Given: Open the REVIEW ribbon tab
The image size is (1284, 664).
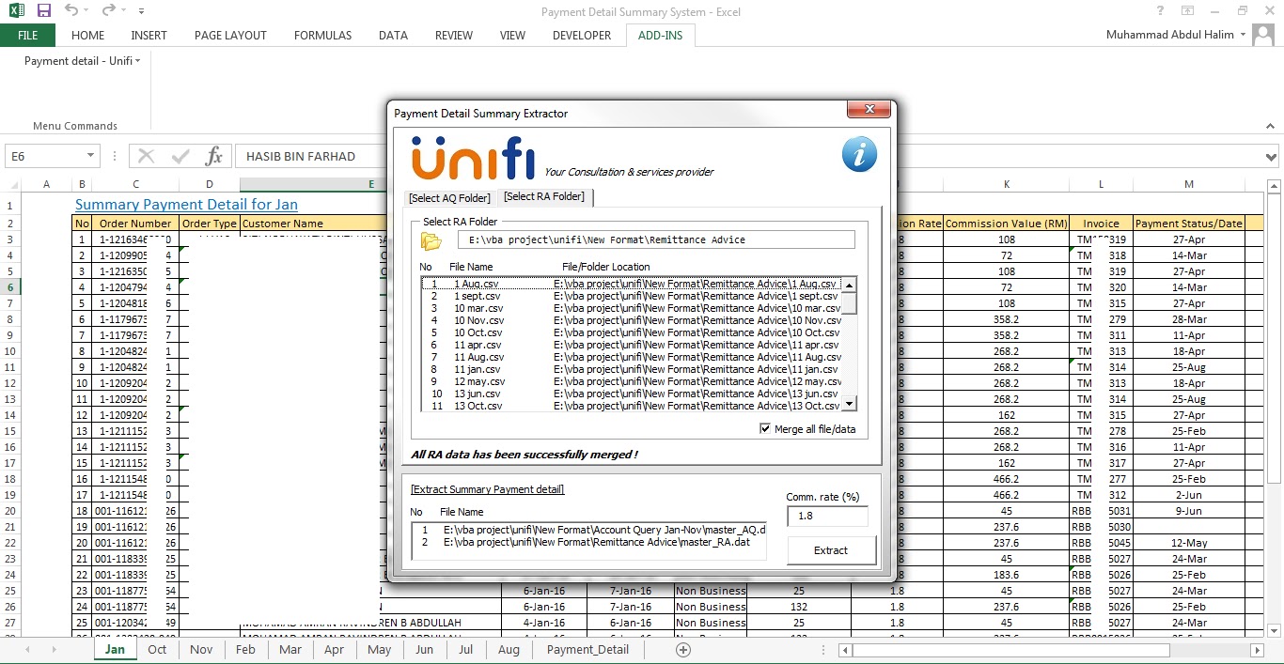Looking at the screenshot, I should (454, 35).
